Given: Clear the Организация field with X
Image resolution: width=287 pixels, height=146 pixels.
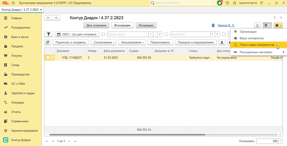Looking at the screenshot, I should click(x=160, y=34).
